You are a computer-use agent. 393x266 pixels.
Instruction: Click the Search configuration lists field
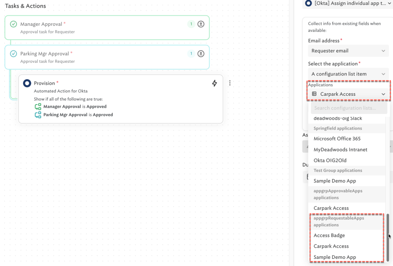349,108
